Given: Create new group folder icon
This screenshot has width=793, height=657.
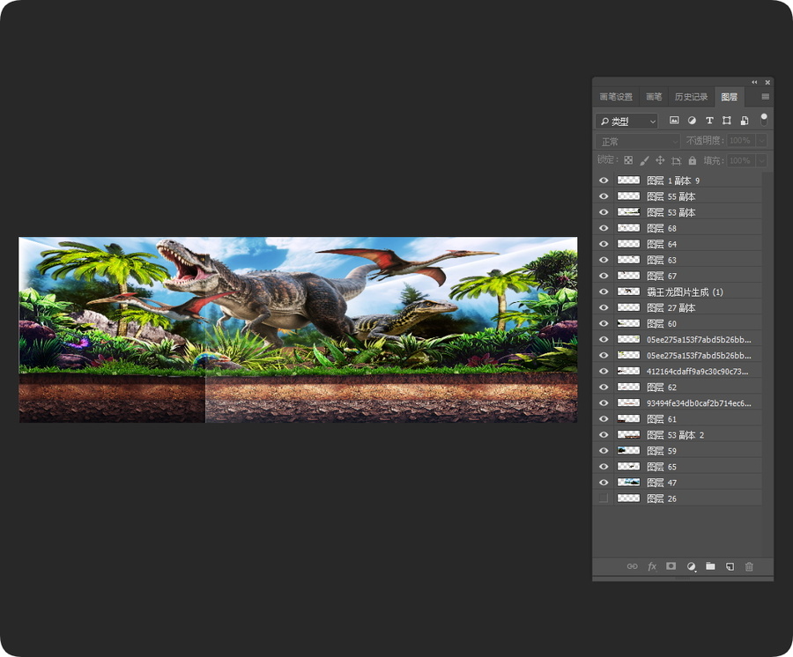Looking at the screenshot, I should 710,566.
